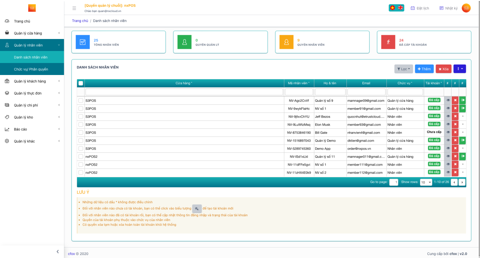Image resolution: width=480 pixels, height=258 pixels.
Task: Click the green login icon for Quản lý số 9
Action: click(x=463, y=100)
